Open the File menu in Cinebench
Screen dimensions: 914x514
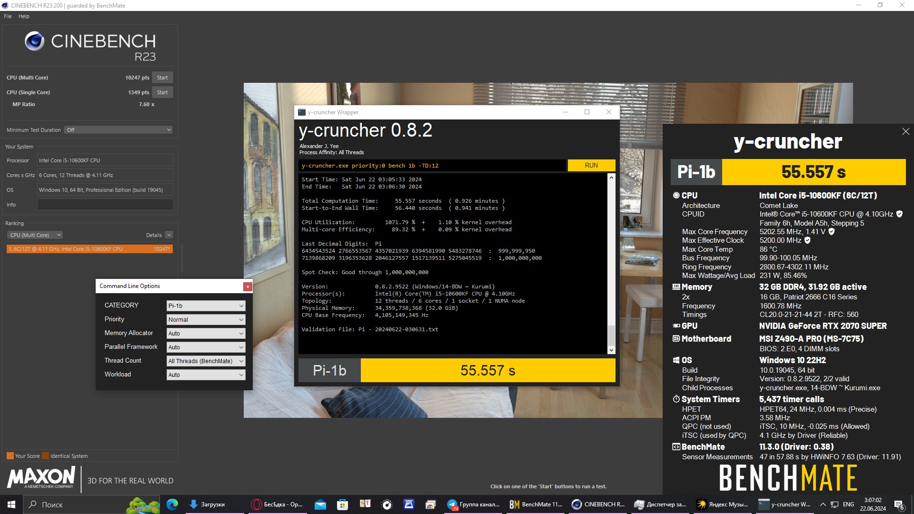tap(8, 16)
